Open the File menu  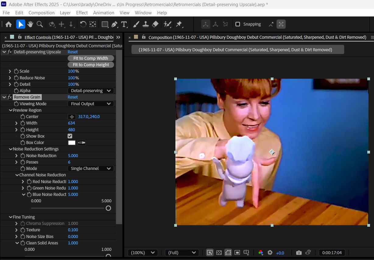pos(6,13)
